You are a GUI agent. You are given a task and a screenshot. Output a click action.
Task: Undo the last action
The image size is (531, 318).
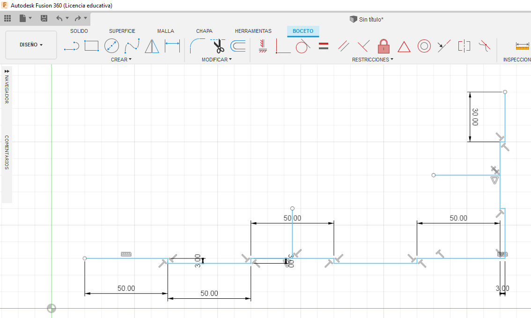[59, 18]
